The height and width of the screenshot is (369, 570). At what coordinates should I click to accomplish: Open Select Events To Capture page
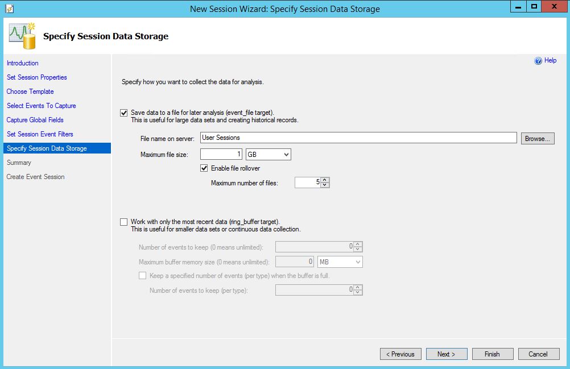(42, 106)
